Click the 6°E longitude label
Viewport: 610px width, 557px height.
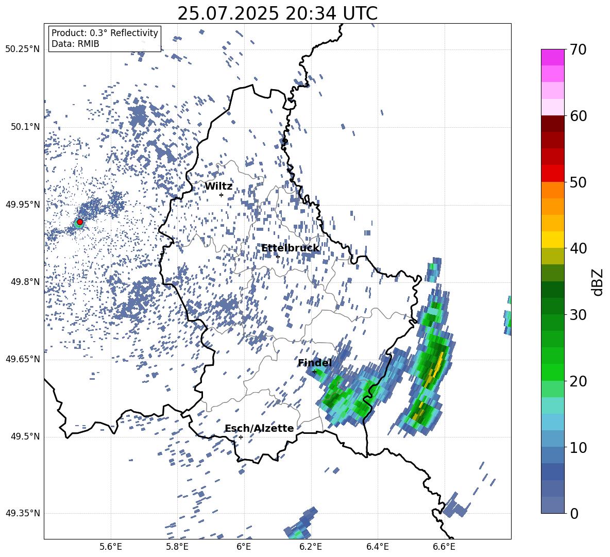pyautogui.click(x=244, y=547)
